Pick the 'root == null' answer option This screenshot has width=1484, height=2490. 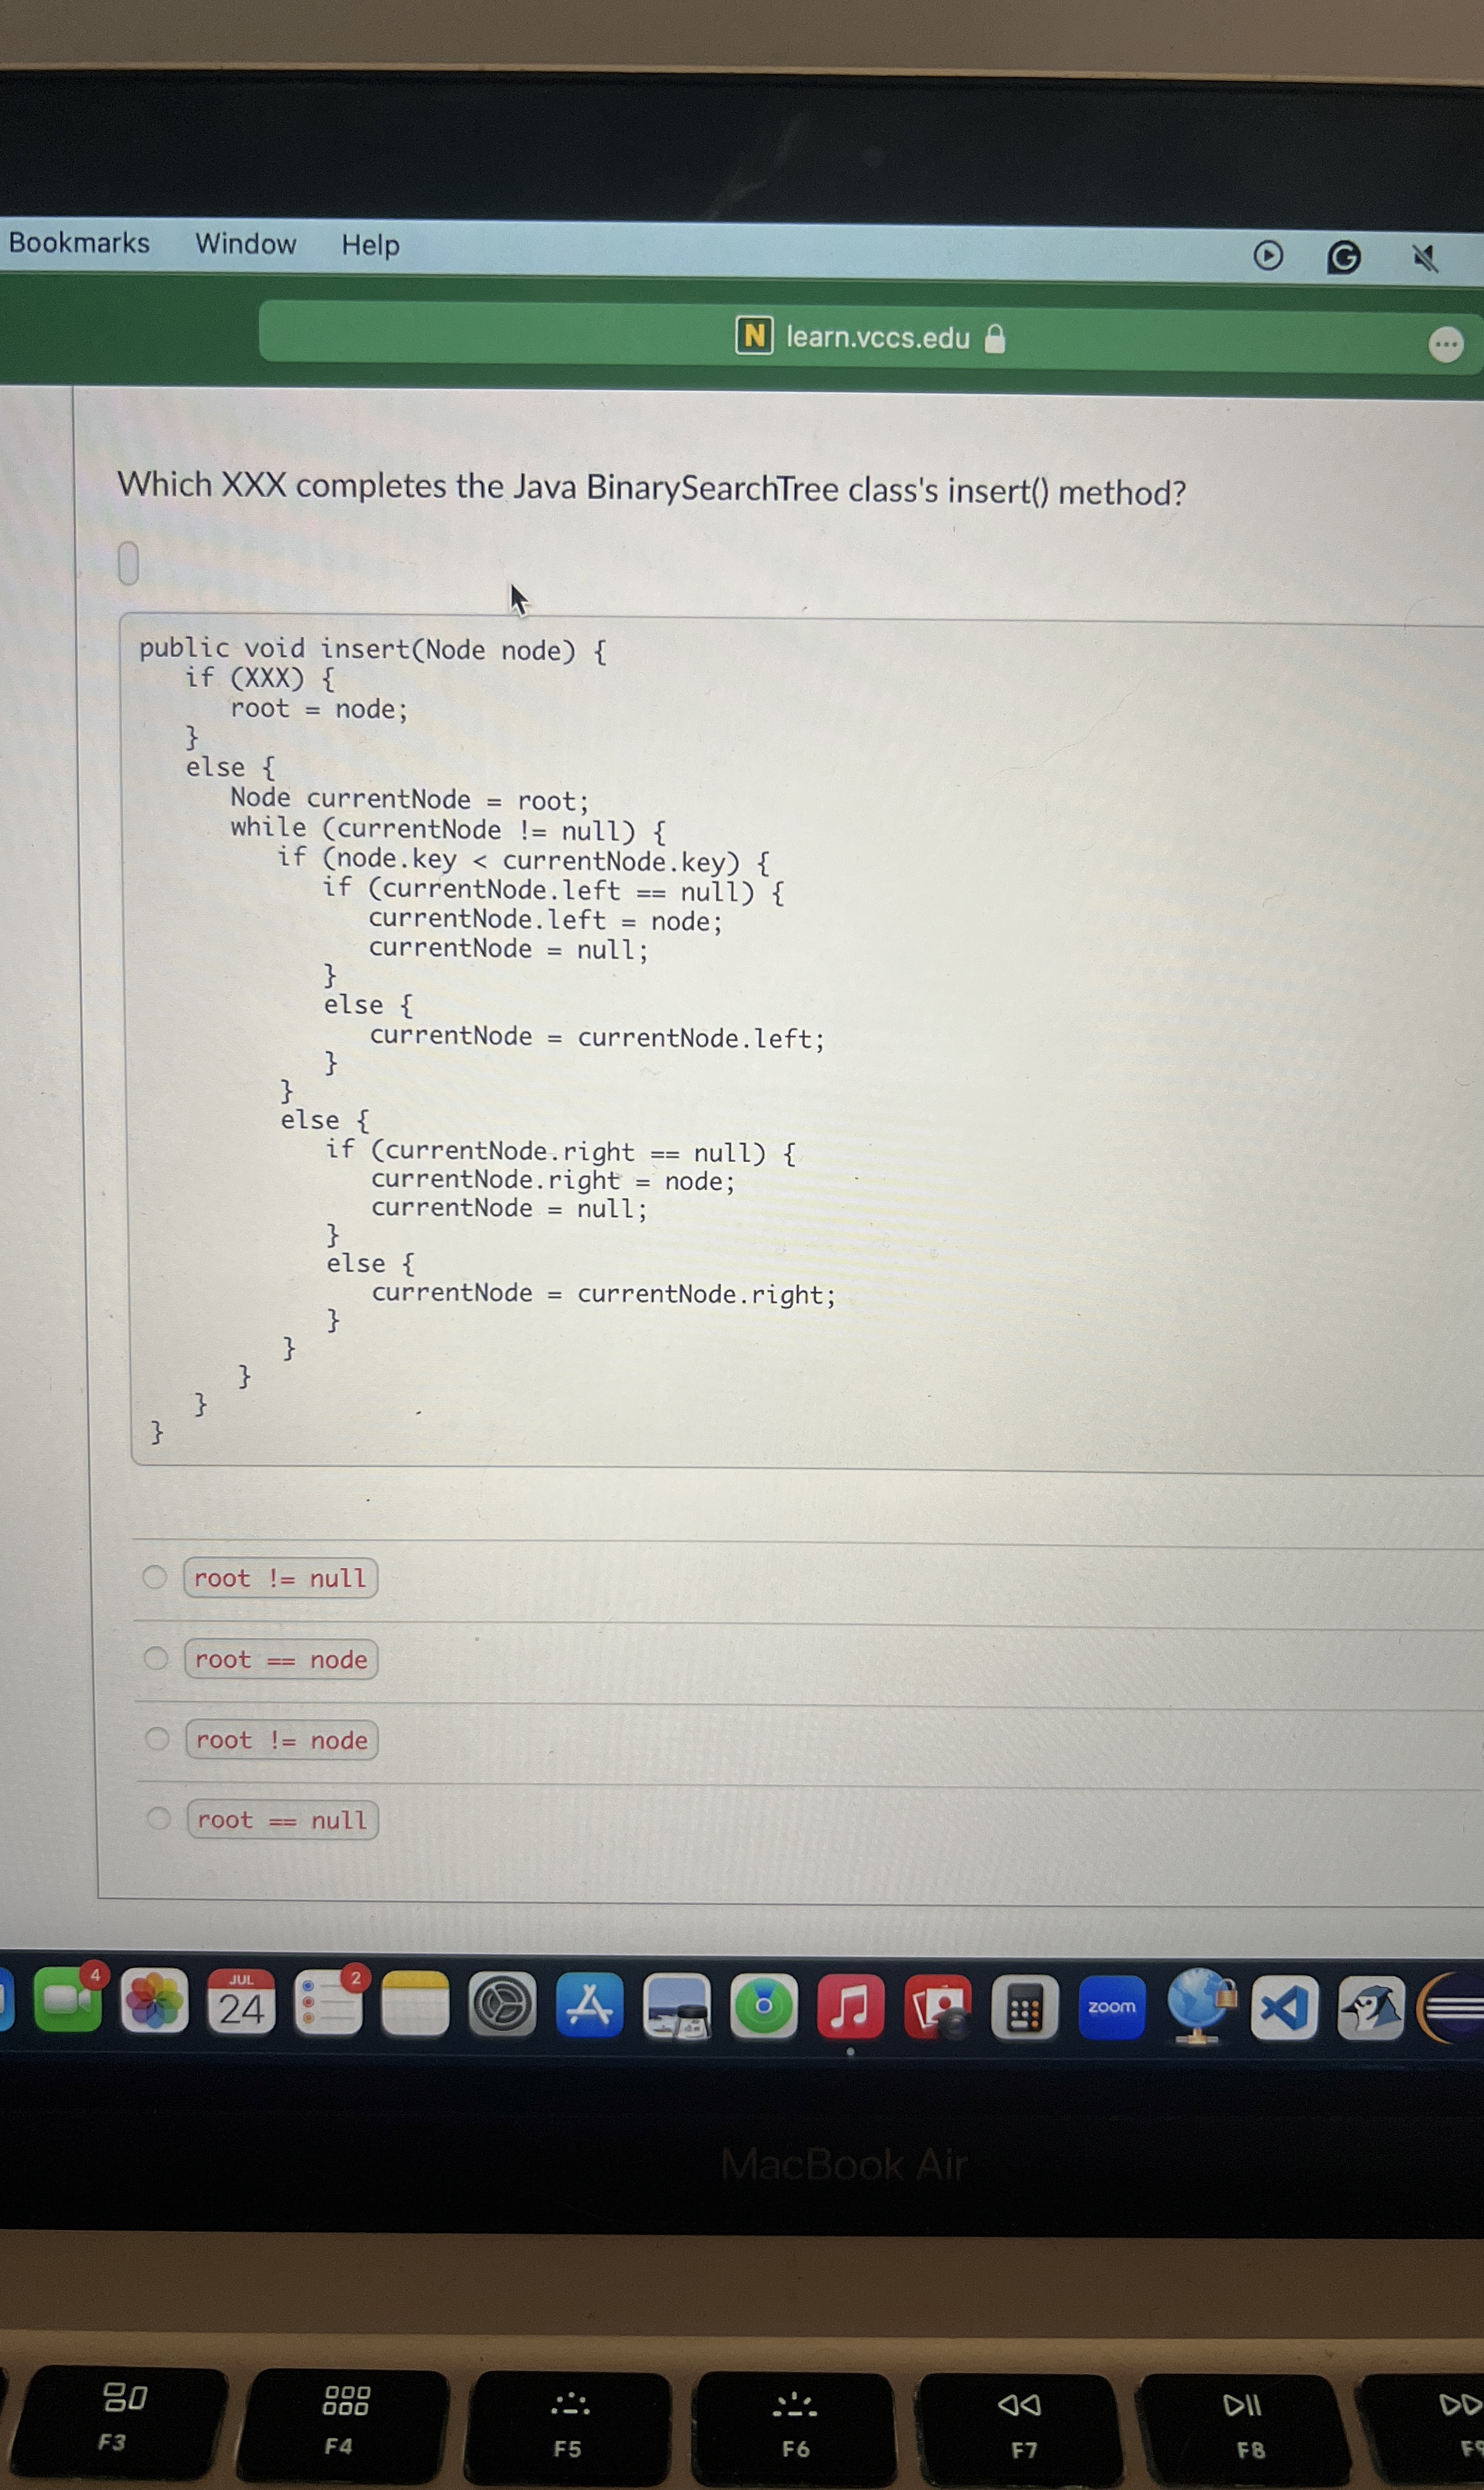tap(158, 1817)
